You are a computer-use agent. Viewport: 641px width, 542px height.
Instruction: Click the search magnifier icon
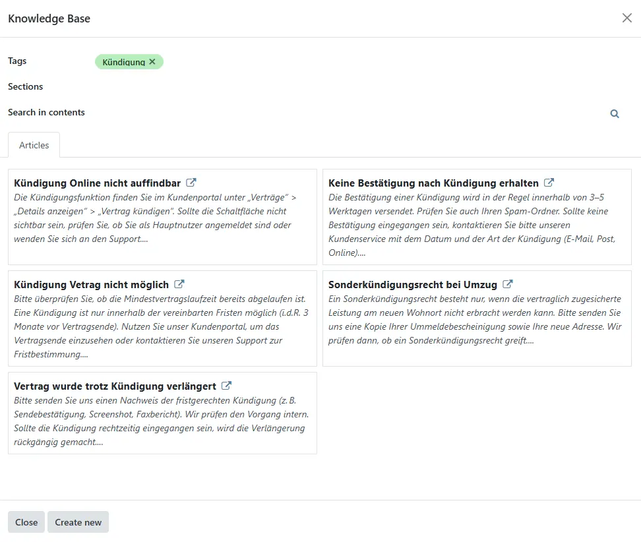pyautogui.click(x=615, y=113)
